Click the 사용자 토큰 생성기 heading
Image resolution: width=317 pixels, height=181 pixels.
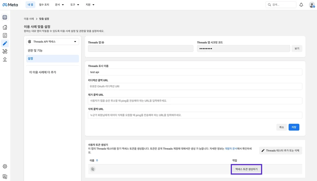click(x=98, y=145)
